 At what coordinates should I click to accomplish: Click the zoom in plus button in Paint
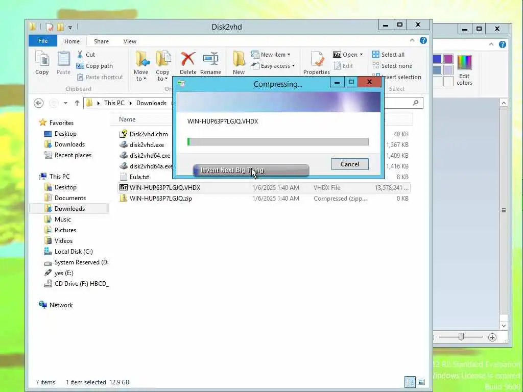(492, 337)
